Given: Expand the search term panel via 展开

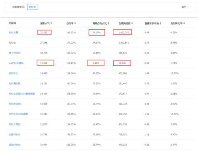Looking at the screenshot, I should (185, 7).
